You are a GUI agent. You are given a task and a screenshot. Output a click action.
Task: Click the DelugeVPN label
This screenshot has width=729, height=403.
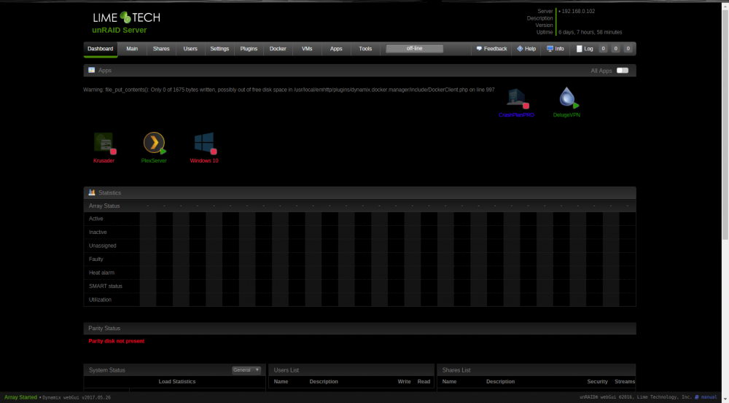point(566,115)
